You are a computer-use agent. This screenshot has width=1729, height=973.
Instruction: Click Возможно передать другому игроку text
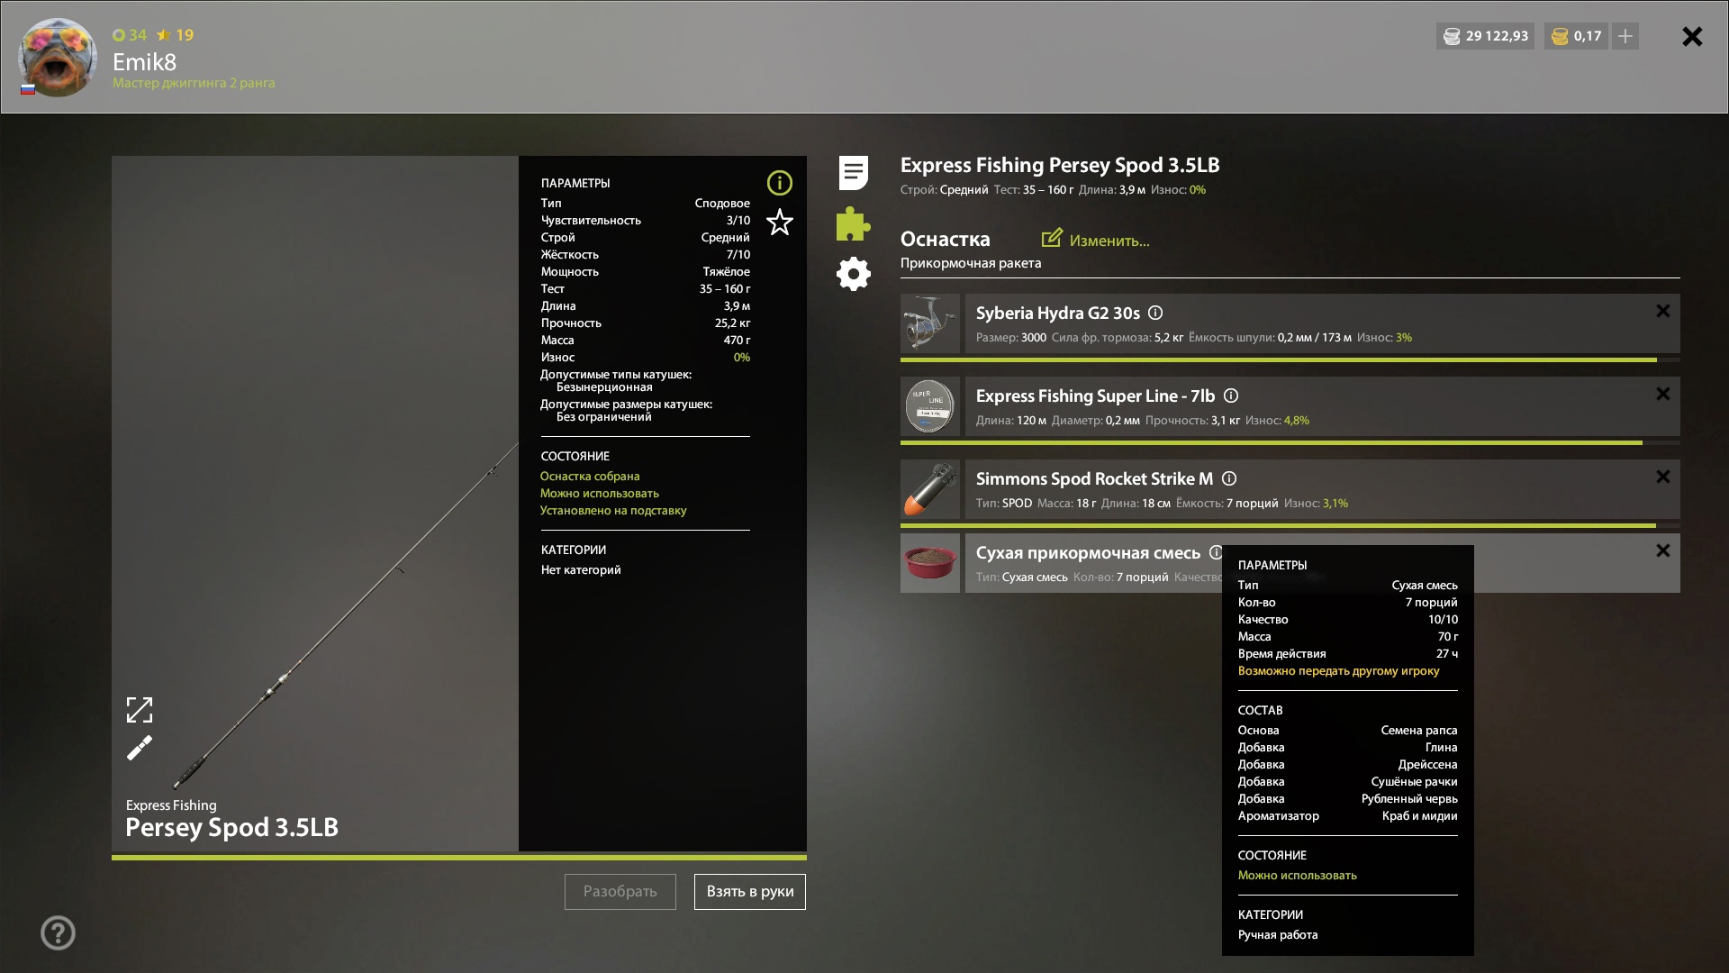[x=1338, y=671]
